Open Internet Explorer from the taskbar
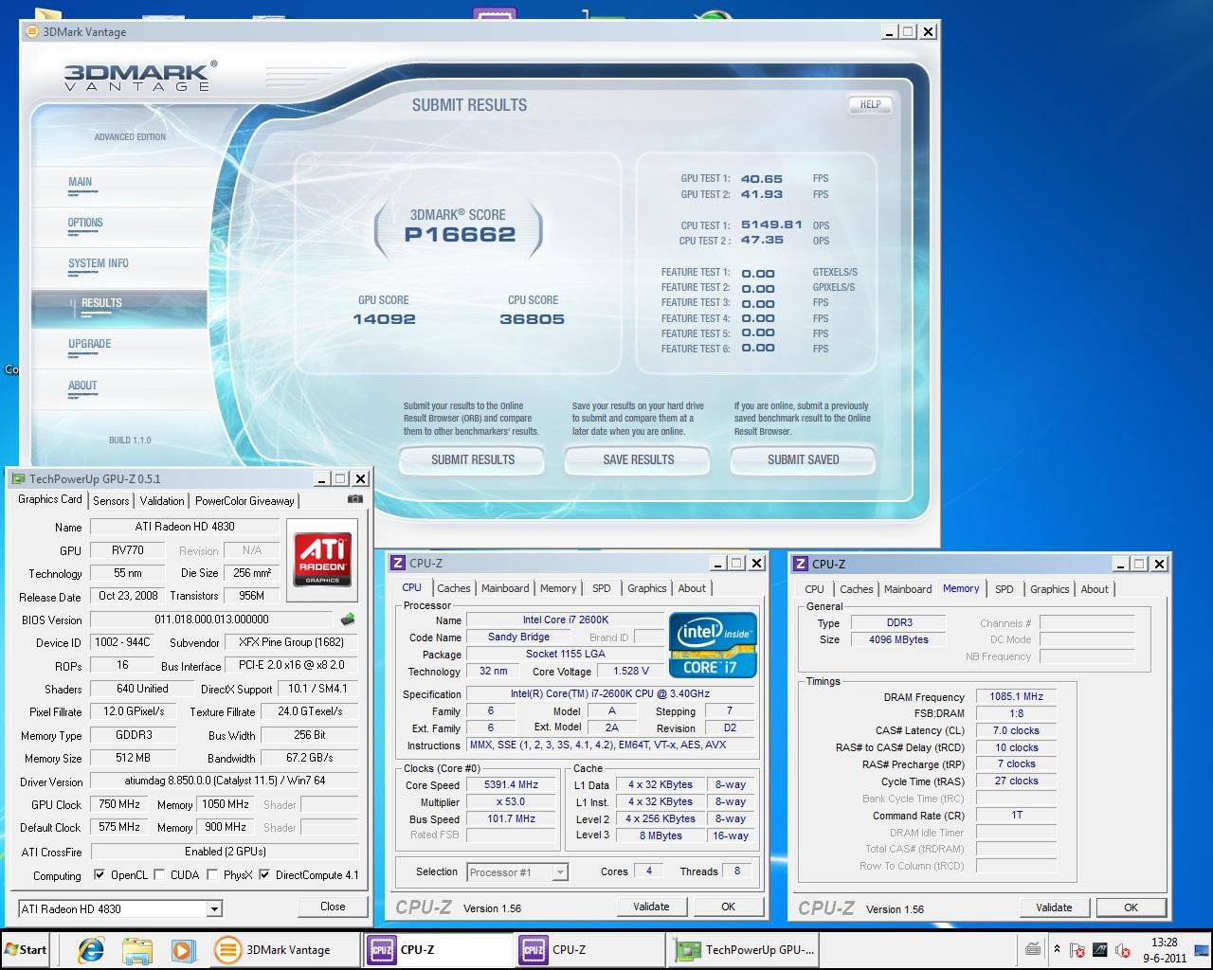1213x970 pixels. tap(91, 950)
